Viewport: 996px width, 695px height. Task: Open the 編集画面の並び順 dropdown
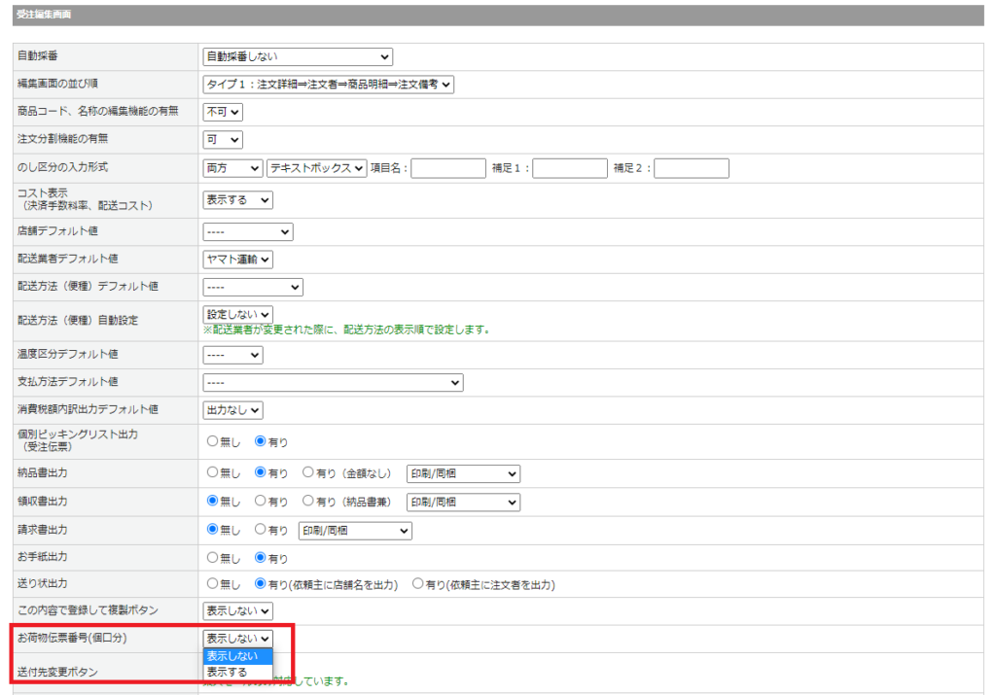328,84
